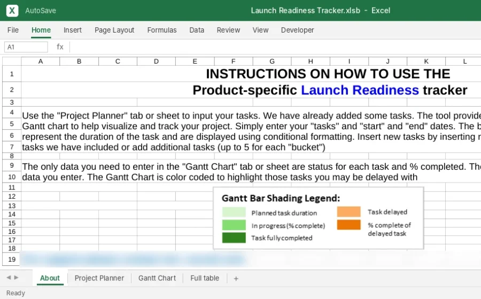Open the Developer ribbon tab
481x299 pixels.
(298, 30)
